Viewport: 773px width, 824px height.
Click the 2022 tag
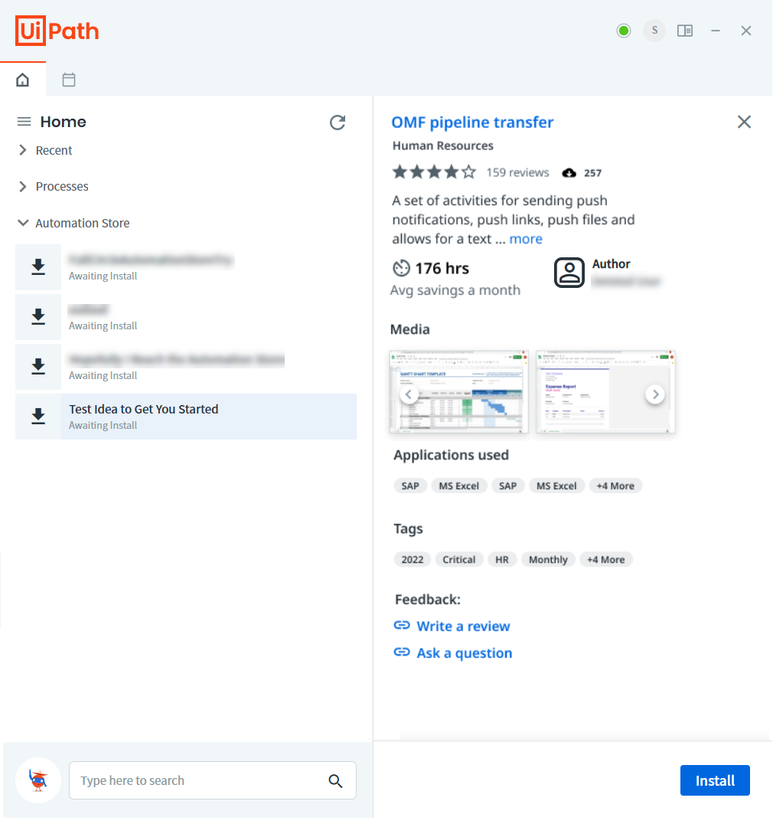click(413, 560)
